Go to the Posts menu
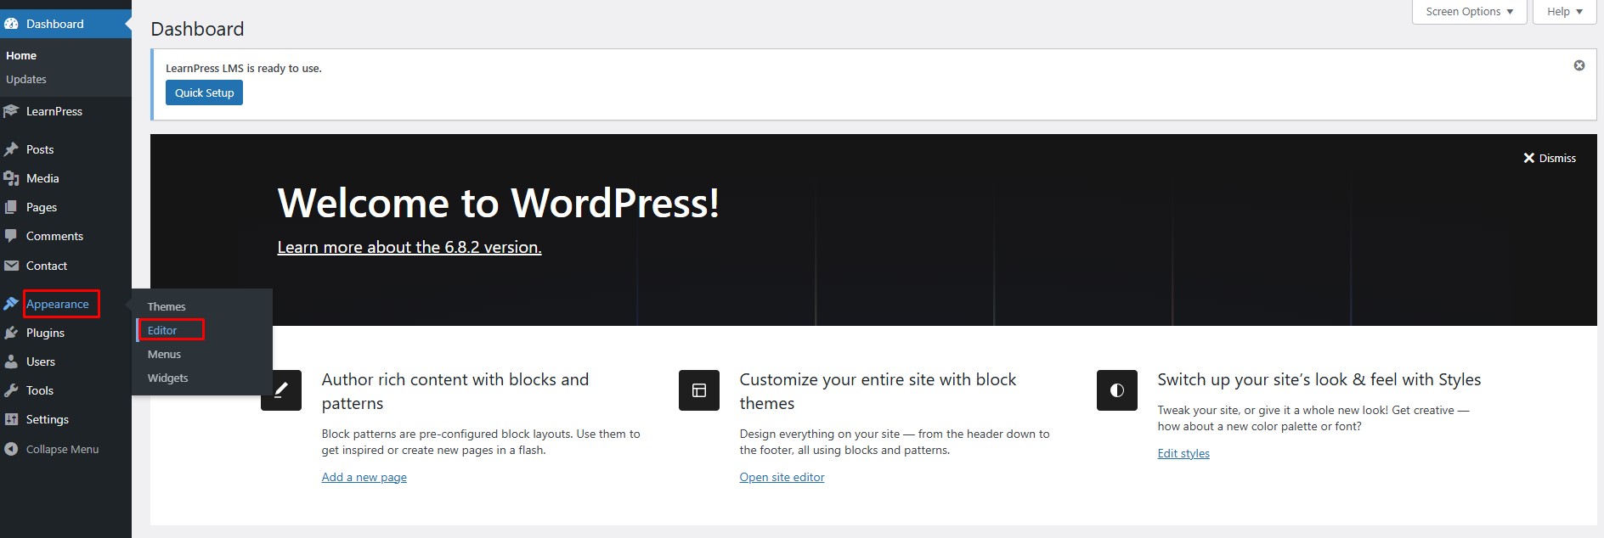The height and width of the screenshot is (538, 1604). 65,149
